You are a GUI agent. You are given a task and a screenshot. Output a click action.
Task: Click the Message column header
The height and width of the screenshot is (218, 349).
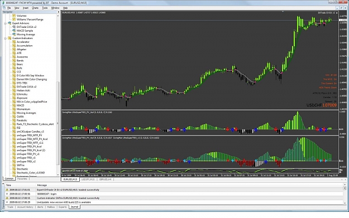189,185
